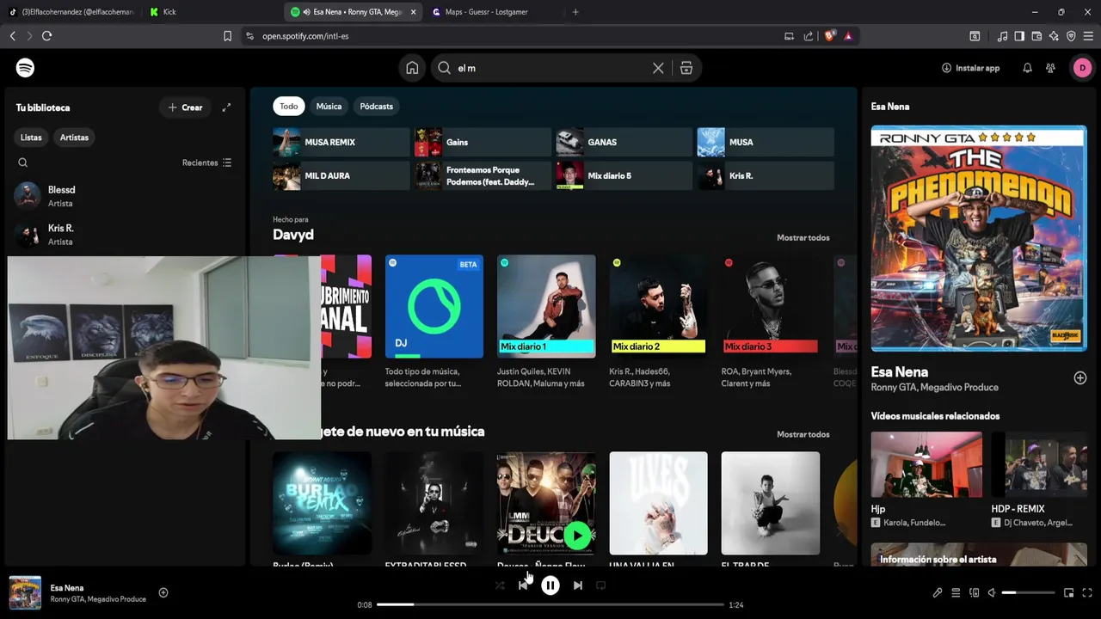The height and width of the screenshot is (619, 1101).
Task: Play Deuces album with green play button
Action: [x=577, y=536]
